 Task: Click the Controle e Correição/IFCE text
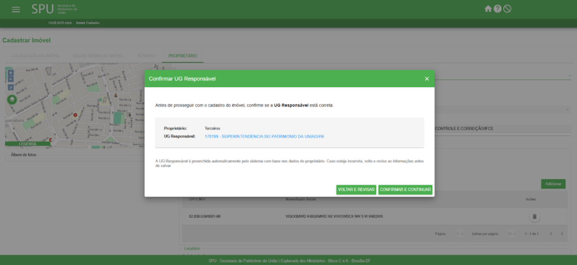point(464,129)
